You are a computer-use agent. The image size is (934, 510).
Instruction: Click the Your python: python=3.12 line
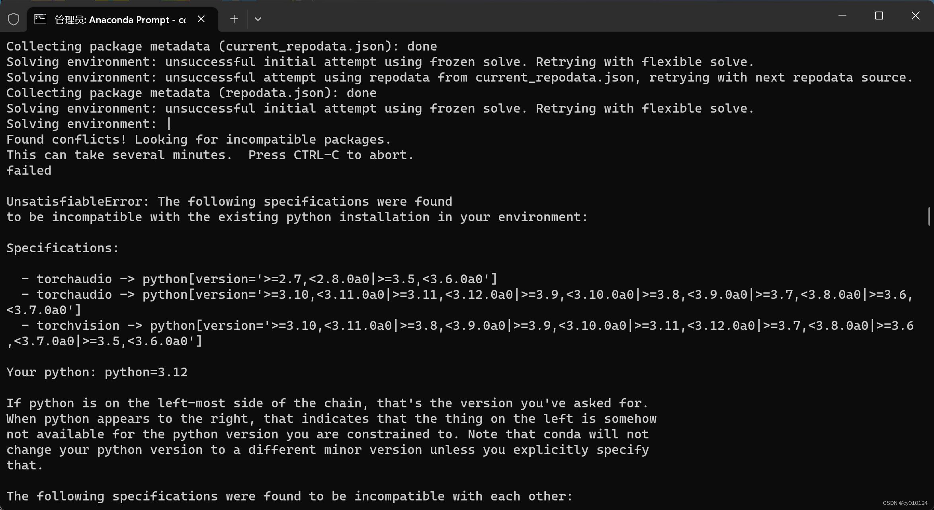click(97, 372)
